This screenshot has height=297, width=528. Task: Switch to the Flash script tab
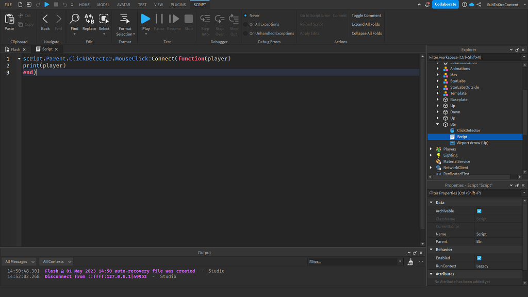(15, 49)
